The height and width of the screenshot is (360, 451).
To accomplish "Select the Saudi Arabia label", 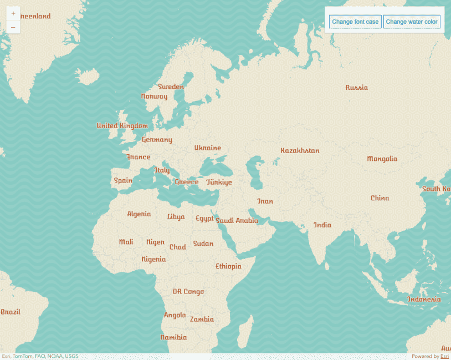I will click(237, 221).
